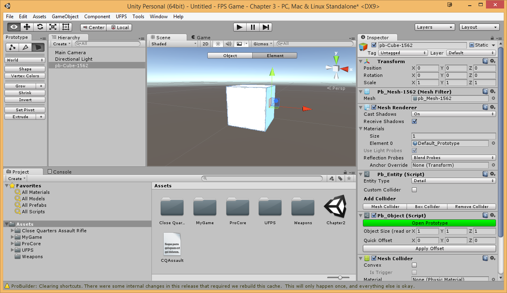Open the Layout dropdown

point(479,27)
